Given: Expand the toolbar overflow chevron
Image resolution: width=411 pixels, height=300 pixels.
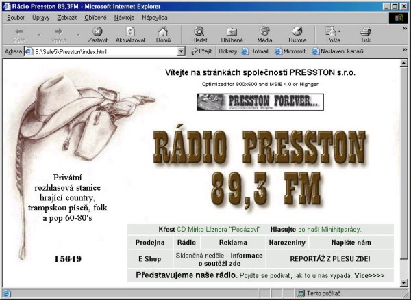Looking at the screenshot, I should coord(405,29).
